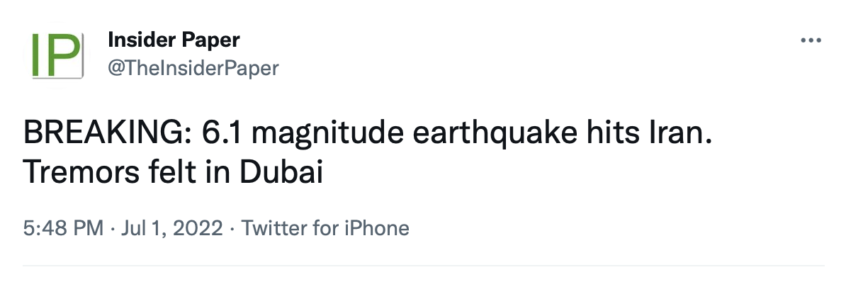This screenshot has width=846, height=282.
Task: Select the Jul 1, 2022 date
Action: pos(171,228)
